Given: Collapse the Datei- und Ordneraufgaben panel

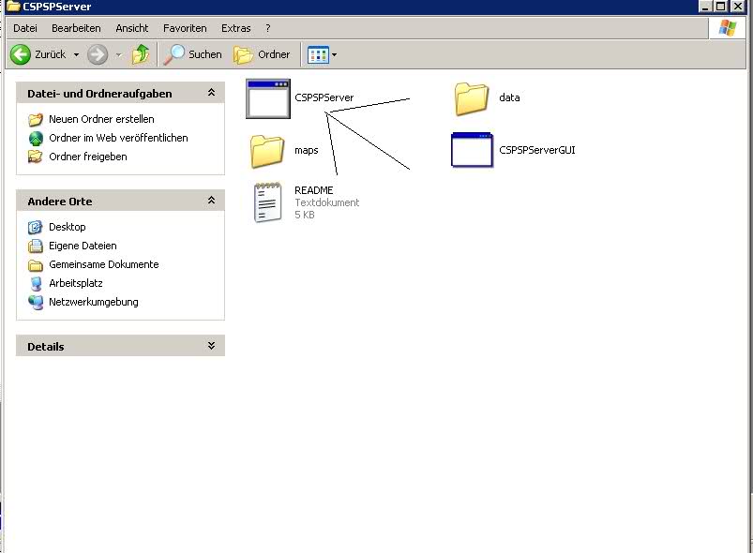Looking at the screenshot, I should point(211,93).
